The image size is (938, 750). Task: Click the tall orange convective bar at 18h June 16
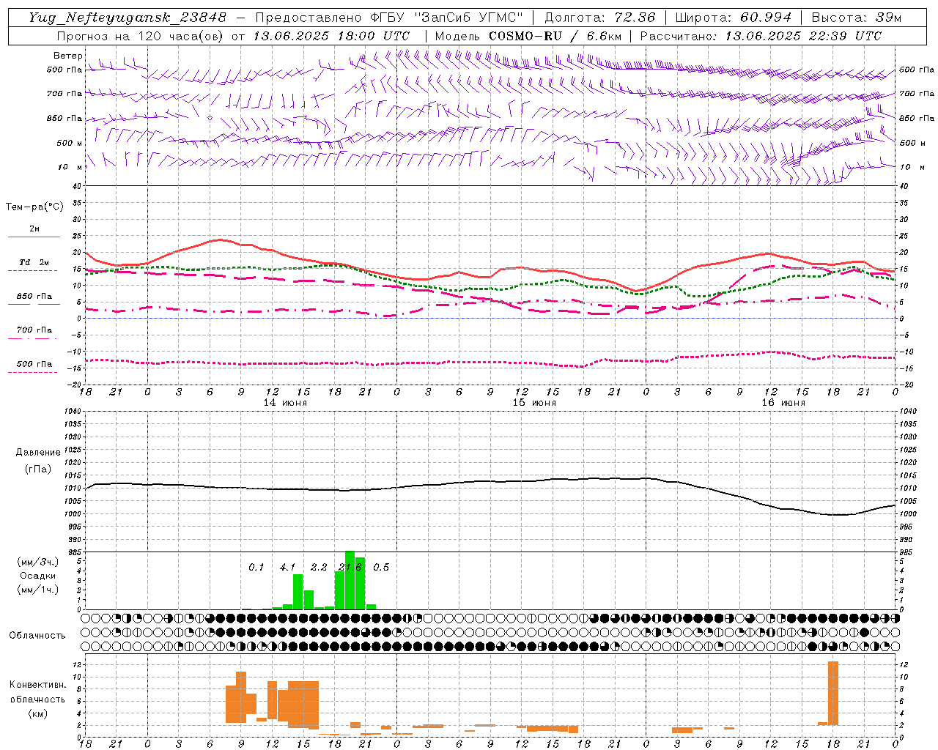[832, 694]
